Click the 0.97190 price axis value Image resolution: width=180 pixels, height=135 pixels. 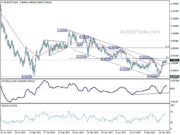tap(175, 56)
